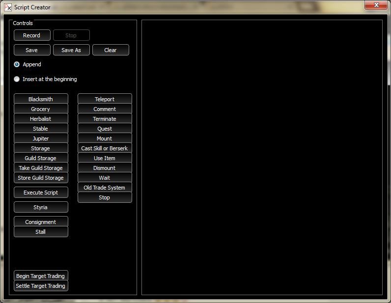This screenshot has height=303, width=391.
Task: Clear the script with Clear button
Action: 111,50
